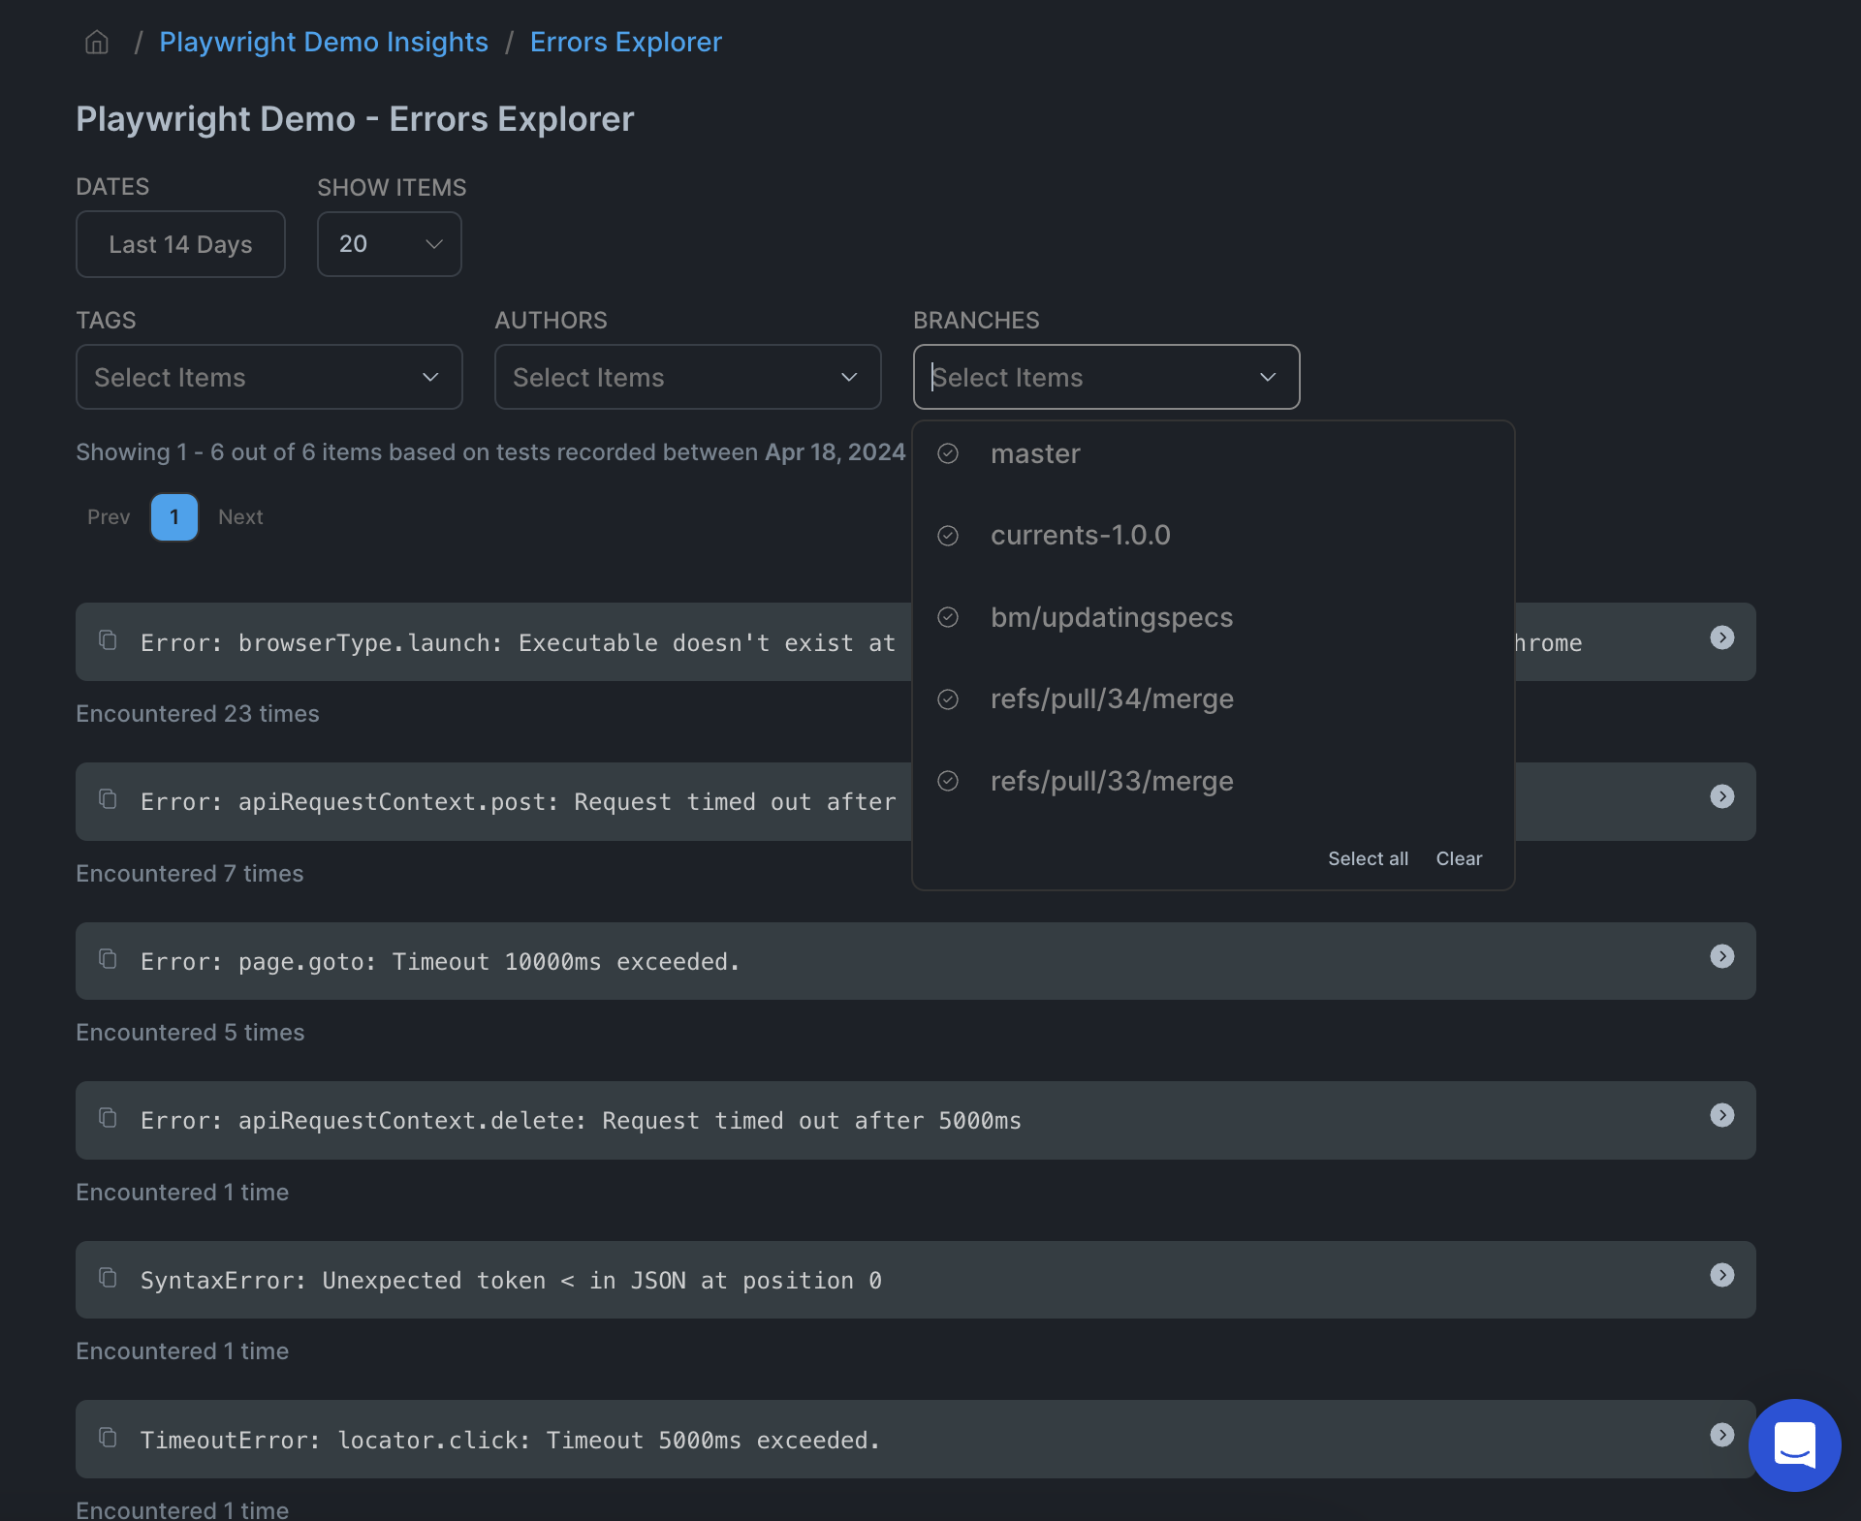Open the Tags Select Items dropdown
This screenshot has width=1861, height=1521.
point(268,378)
